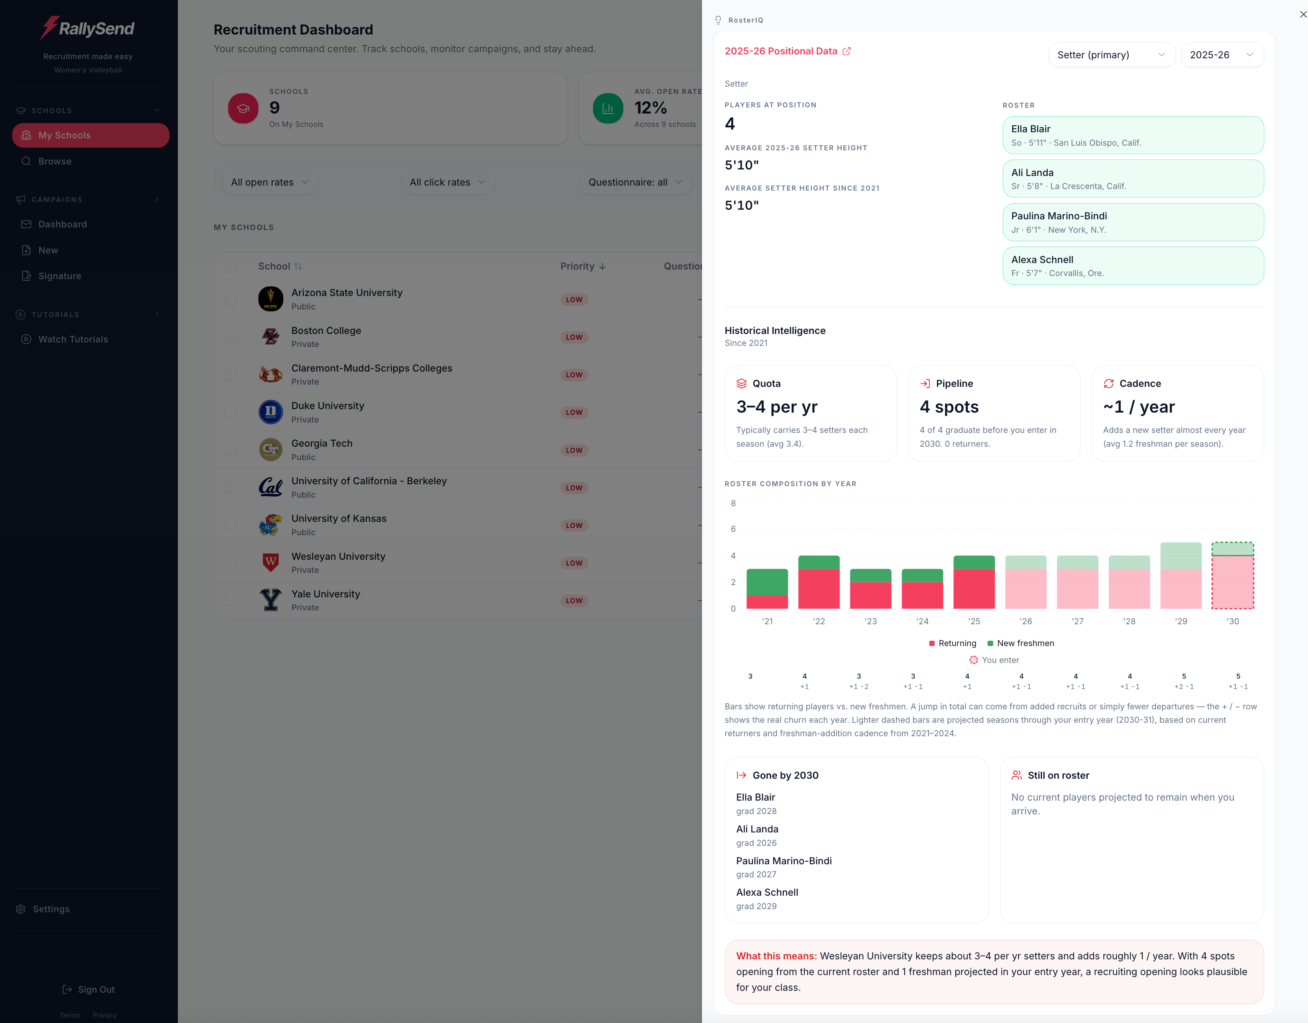This screenshot has height=1023, width=1308.
Task: Select Paulina Marino-Bindi roster card
Action: coord(1133,222)
